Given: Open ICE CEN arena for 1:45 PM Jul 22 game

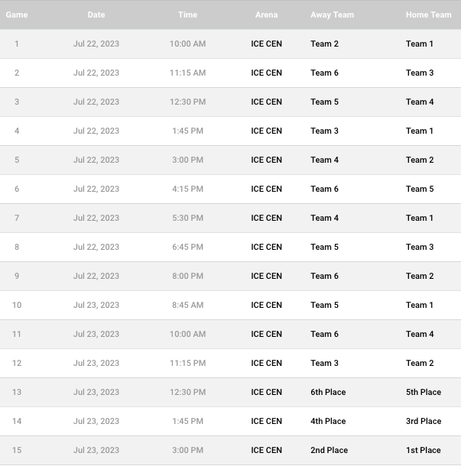Looking at the screenshot, I should (x=267, y=131).
